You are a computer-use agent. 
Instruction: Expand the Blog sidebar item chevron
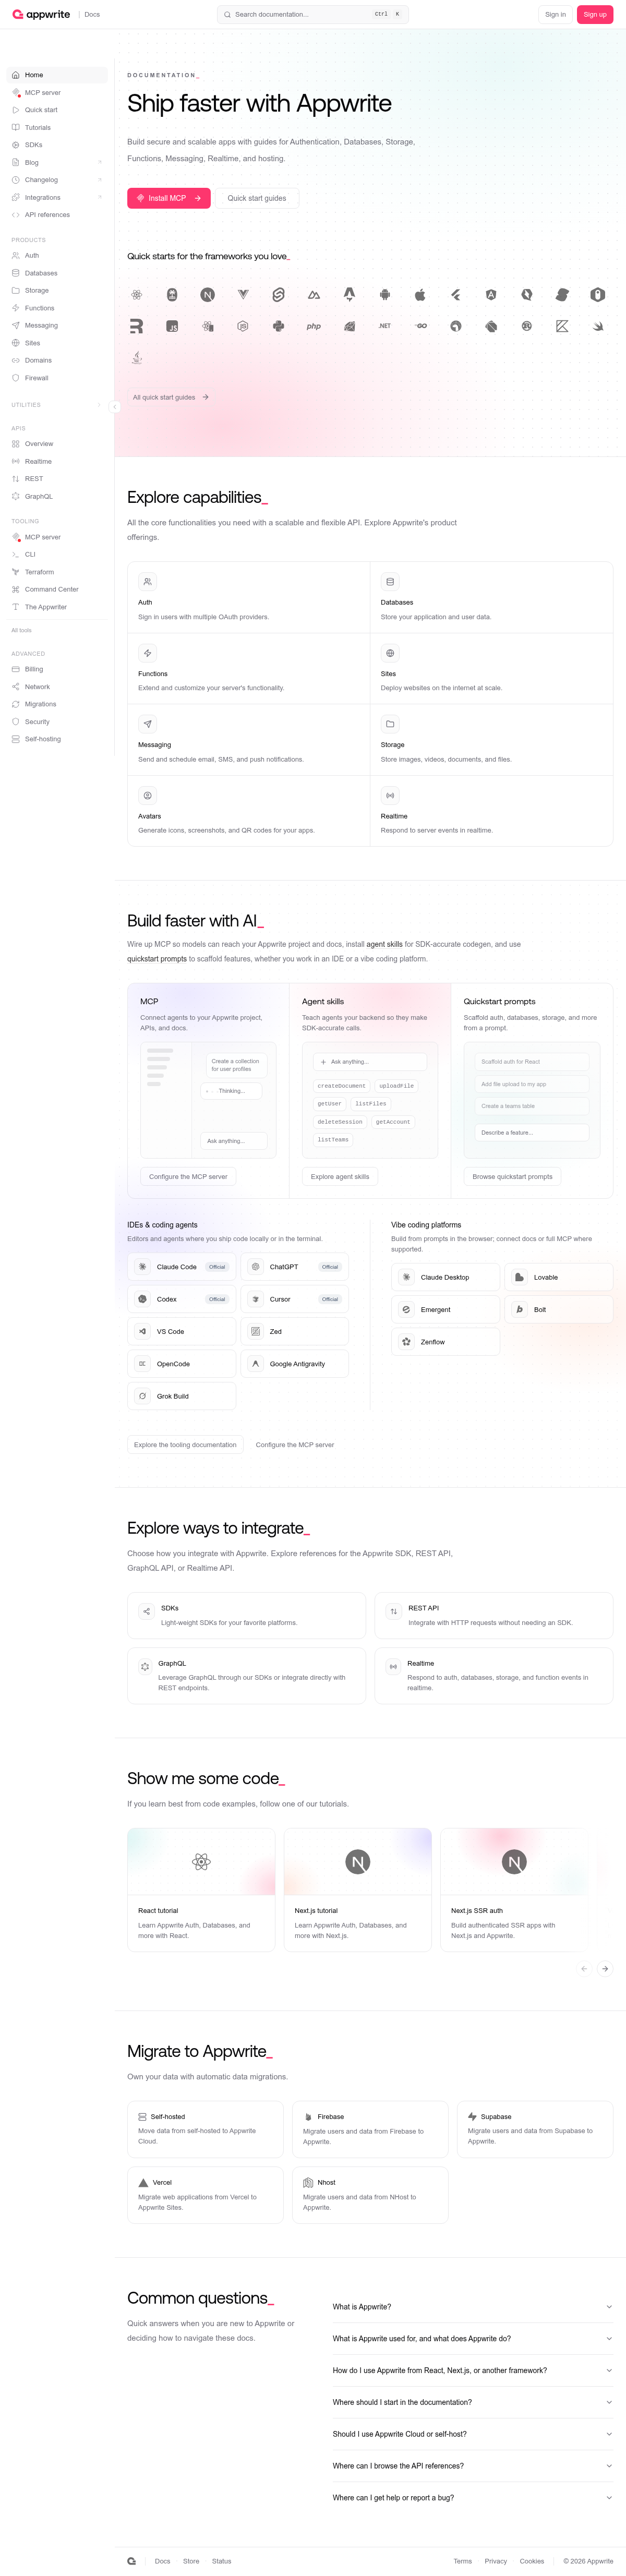(x=99, y=162)
